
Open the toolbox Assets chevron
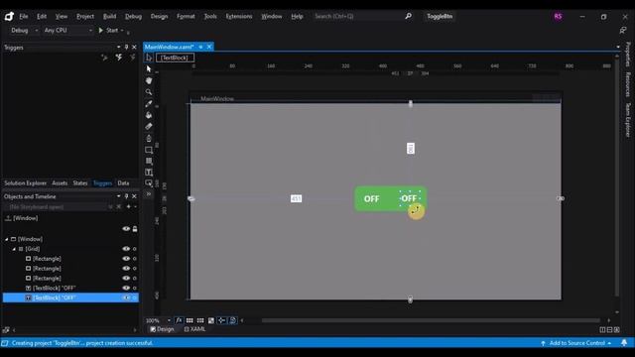[149, 194]
